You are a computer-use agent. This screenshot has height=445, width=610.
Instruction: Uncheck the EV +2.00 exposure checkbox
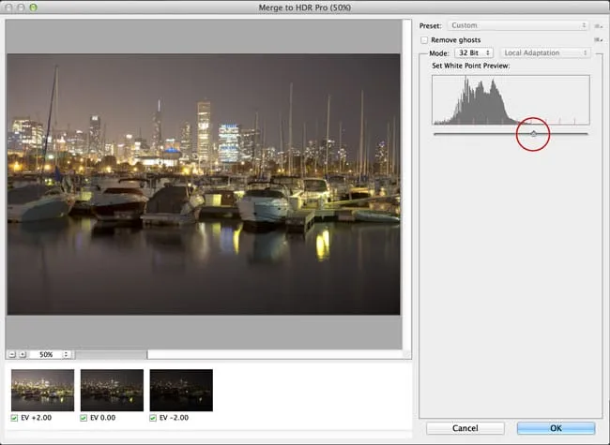click(16, 417)
